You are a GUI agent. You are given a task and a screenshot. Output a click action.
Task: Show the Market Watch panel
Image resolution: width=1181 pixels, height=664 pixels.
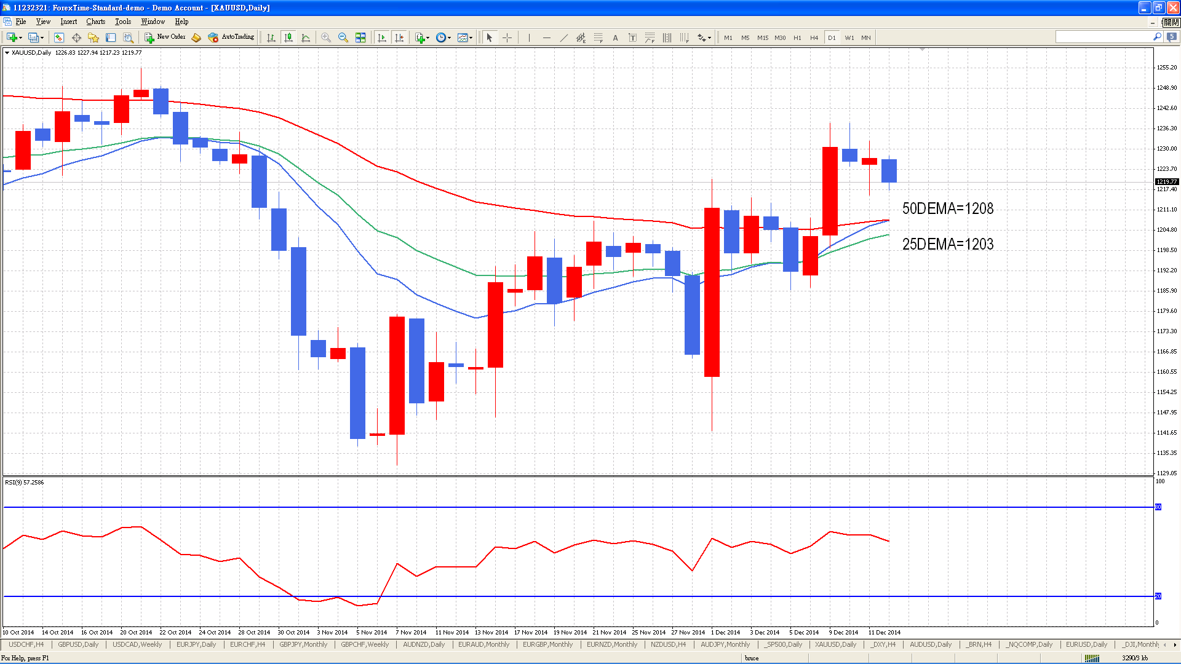59,38
